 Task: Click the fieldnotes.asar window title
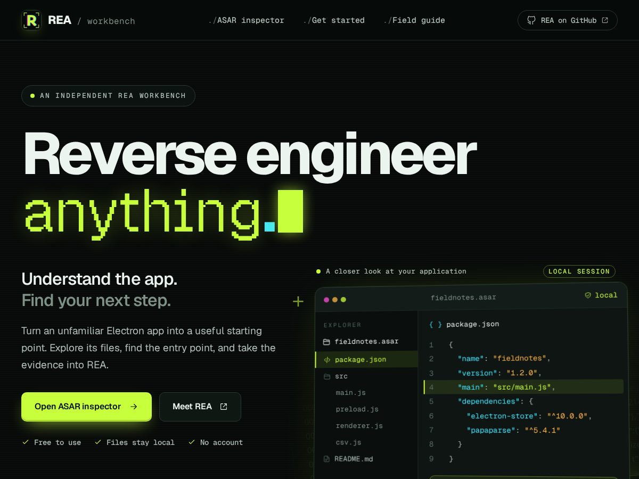point(463,298)
